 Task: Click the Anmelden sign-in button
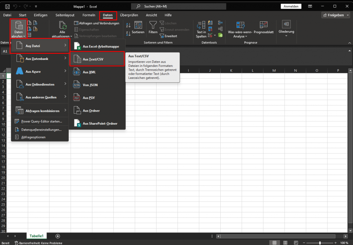click(291, 6)
